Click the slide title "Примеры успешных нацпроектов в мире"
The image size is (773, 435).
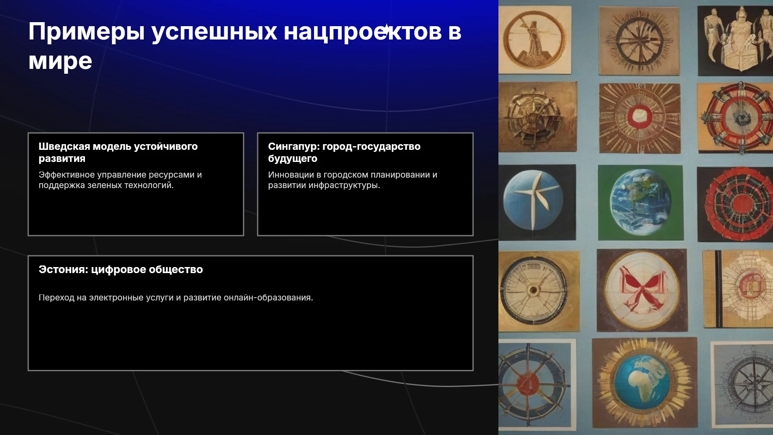245,46
